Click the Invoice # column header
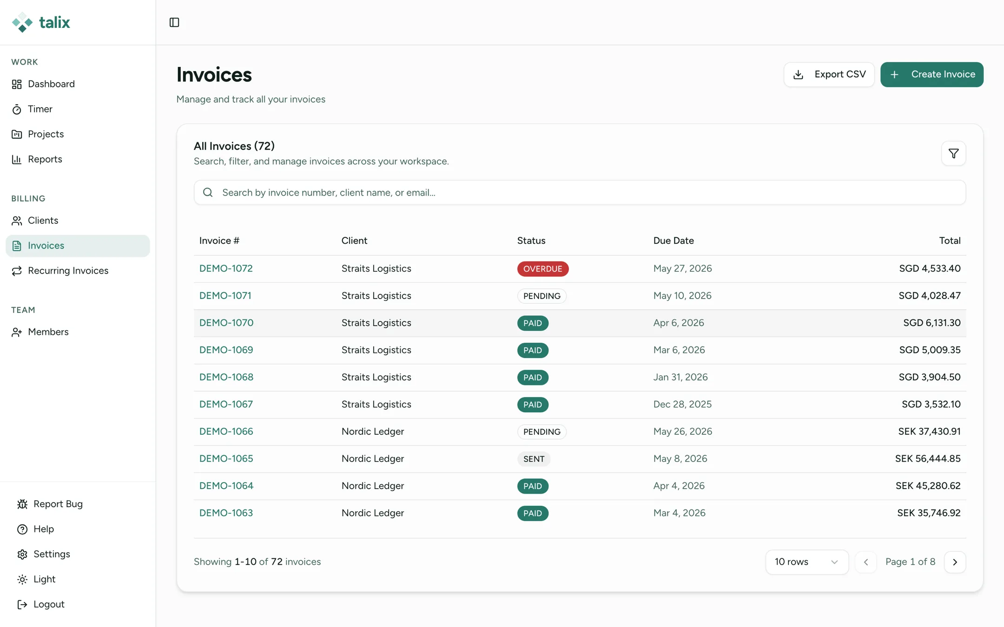 point(219,241)
